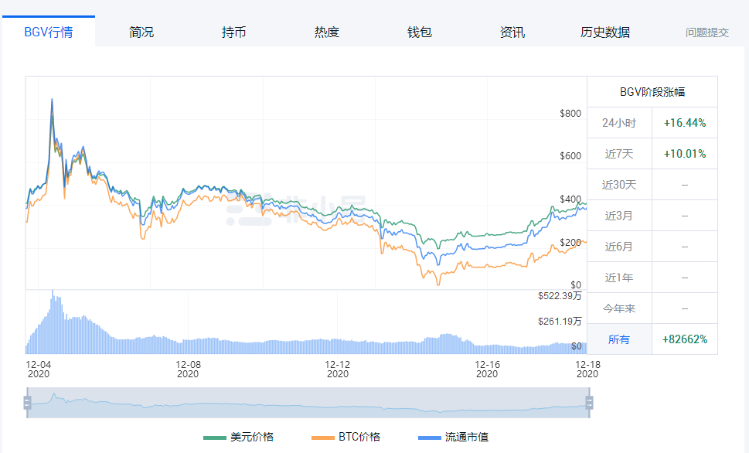Click BGV阶段涨幅 header

[652, 92]
